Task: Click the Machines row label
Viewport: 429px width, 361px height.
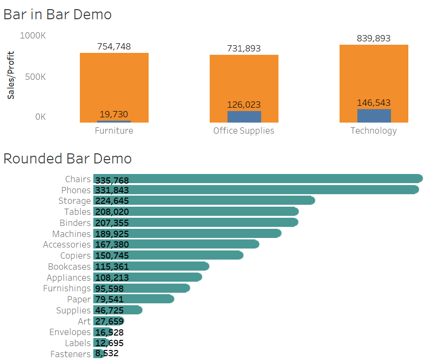Action: (73, 234)
